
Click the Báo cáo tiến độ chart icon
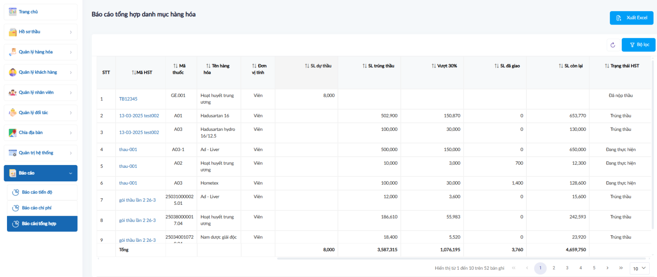16,192
